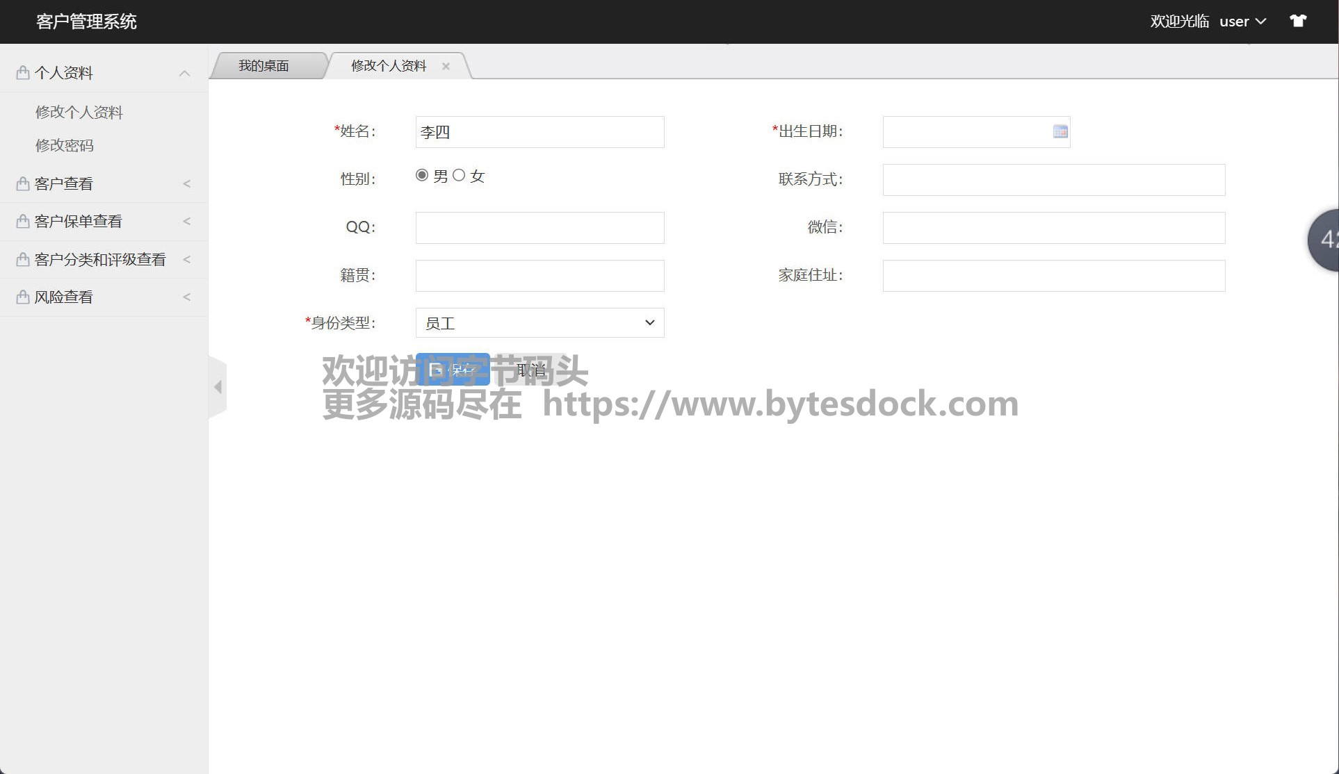Switch to the 我的桌面 tab
Image resolution: width=1339 pixels, height=774 pixels.
coord(264,66)
